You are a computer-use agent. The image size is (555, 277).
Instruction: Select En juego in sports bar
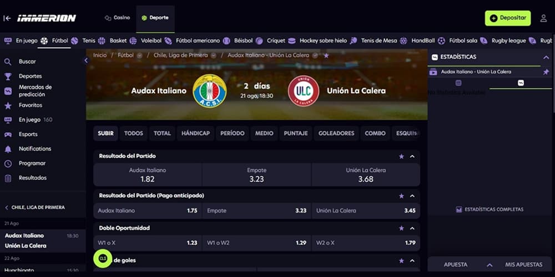pos(21,40)
